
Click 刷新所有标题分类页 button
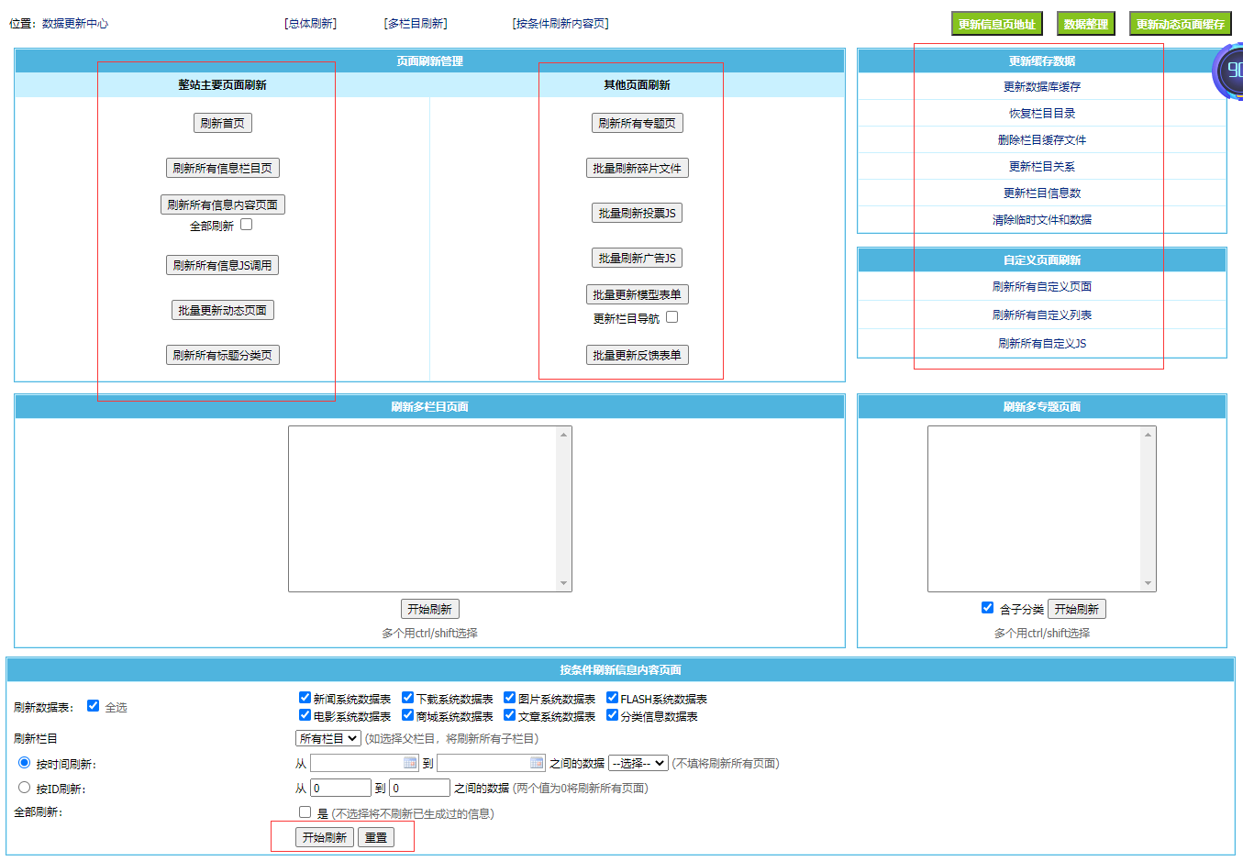(223, 355)
